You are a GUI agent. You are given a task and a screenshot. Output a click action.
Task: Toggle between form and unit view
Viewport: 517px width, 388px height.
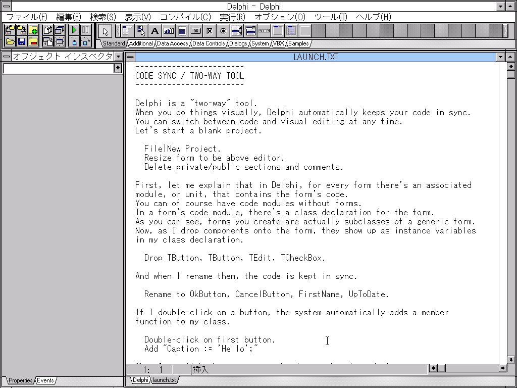(48, 41)
